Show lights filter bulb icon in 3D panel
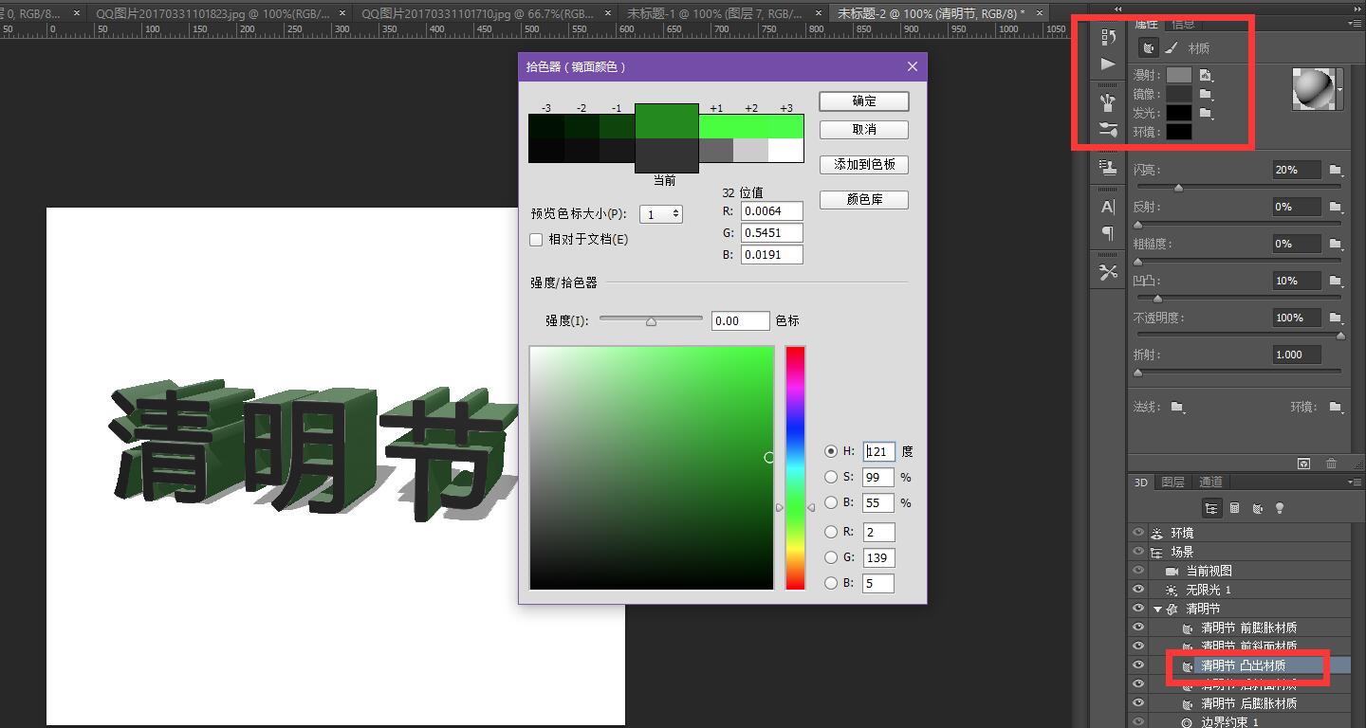The height and width of the screenshot is (728, 1366). 1280,509
